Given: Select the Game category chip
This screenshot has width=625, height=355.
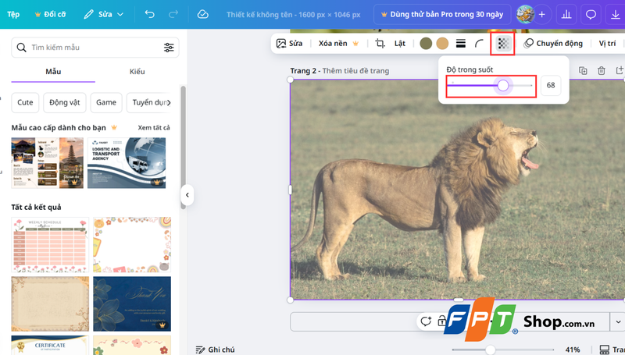Looking at the screenshot, I should tap(106, 102).
